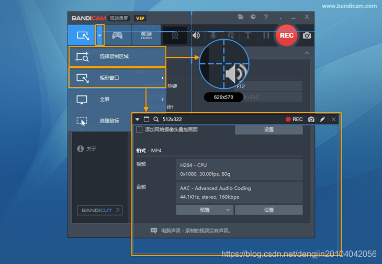Toggle the mouse cursor effect icon
This screenshot has width=382, height=264.
(231, 35)
